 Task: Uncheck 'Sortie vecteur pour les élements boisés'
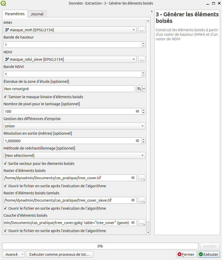coord(6,164)
